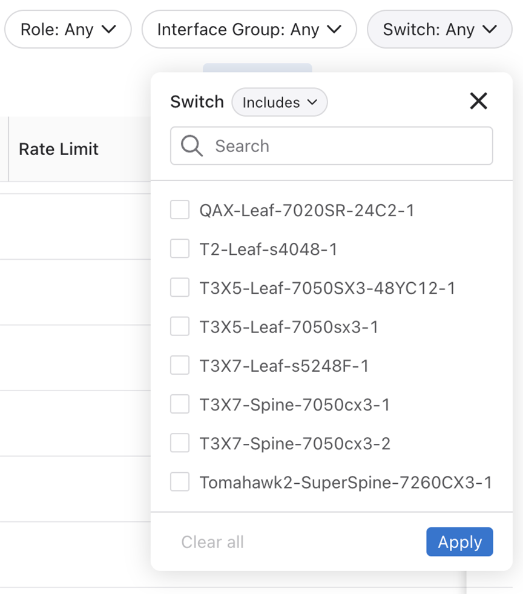Image resolution: width=523 pixels, height=594 pixels.
Task: Collapse the Switch: Any filter dropdown
Action: pyautogui.click(x=439, y=29)
